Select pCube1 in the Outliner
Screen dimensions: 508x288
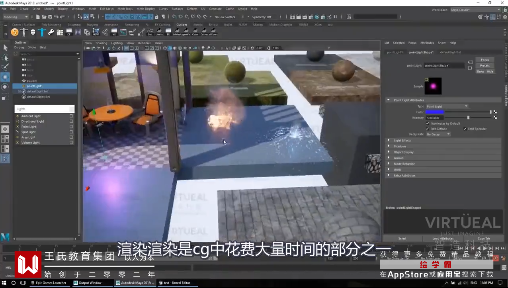32,81
